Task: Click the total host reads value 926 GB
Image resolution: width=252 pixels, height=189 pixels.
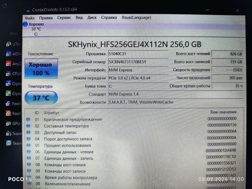Action: tap(227, 54)
